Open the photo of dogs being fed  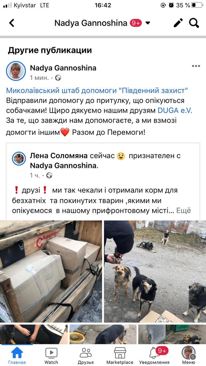coord(155,271)
